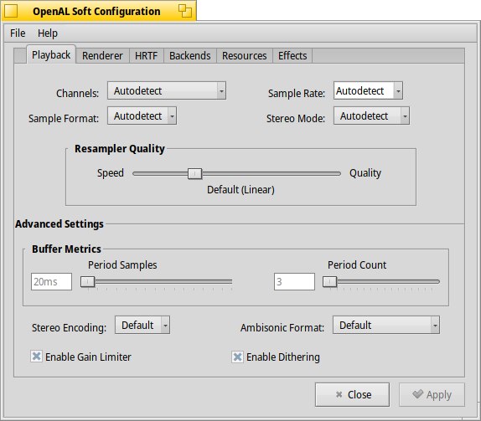
Task: Toggle Enable Gain Limiter checkbox
Action: pyautogui.click(x=36, y=357)
